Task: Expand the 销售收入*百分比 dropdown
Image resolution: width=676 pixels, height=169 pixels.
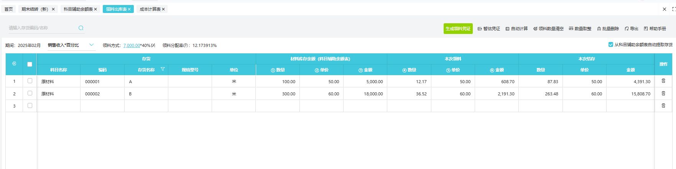Action: click(91, 45)
